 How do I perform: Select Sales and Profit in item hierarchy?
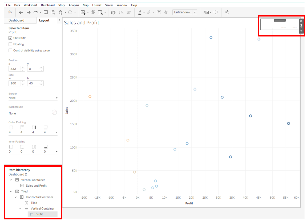click(x=36, y=186)
